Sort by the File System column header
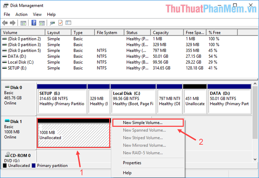The width and height of the screenshot is (259, 178). pyautogui.click(x=110, y=33)
